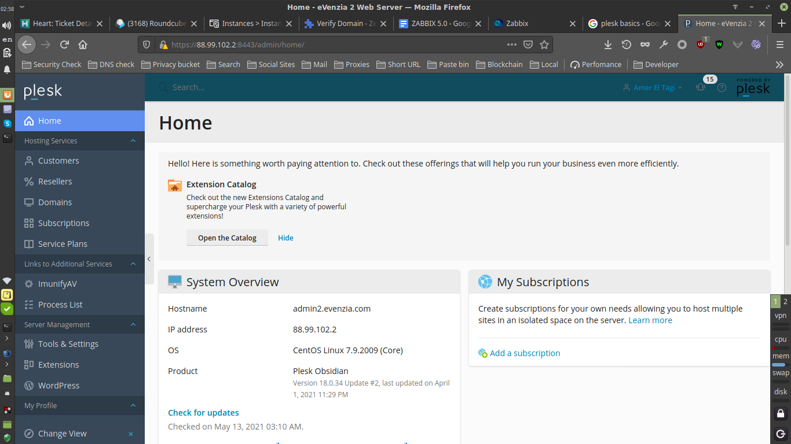Click the system volume icon in the panel
This screenshot has width=791, height=444.
click(x=7, y=25)
